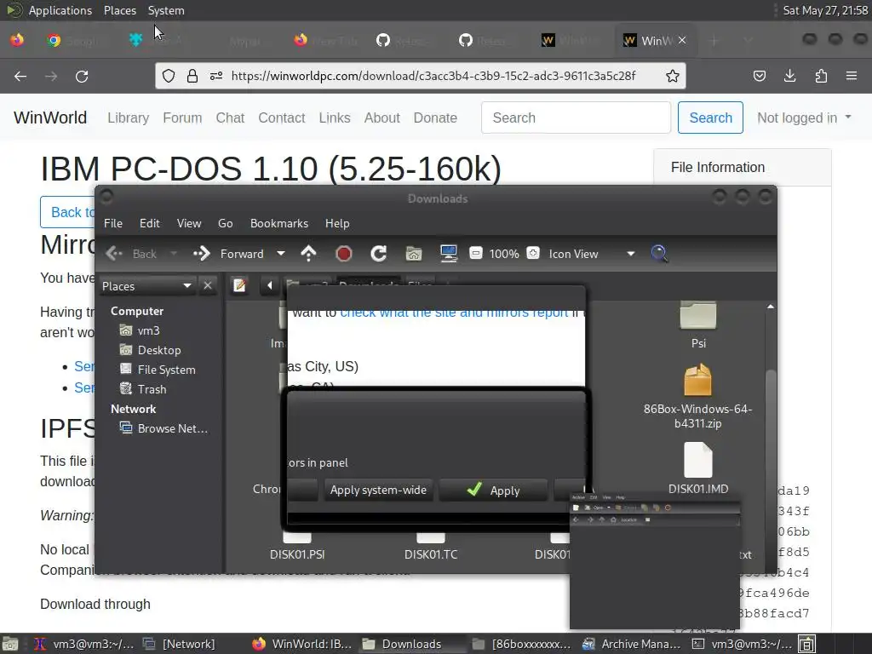Image resolution: width=872 pixels, height=654 pixels.
Task: Close the Places sidebar
Action: click(208, 285)
